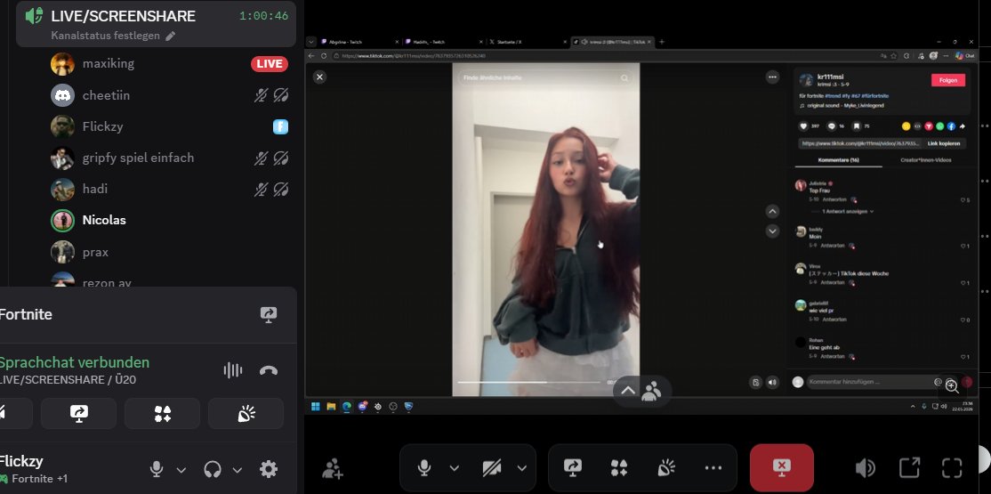991x494 pixels.
Task: Bookmark the TikTok video
Action: click(857, 126)
